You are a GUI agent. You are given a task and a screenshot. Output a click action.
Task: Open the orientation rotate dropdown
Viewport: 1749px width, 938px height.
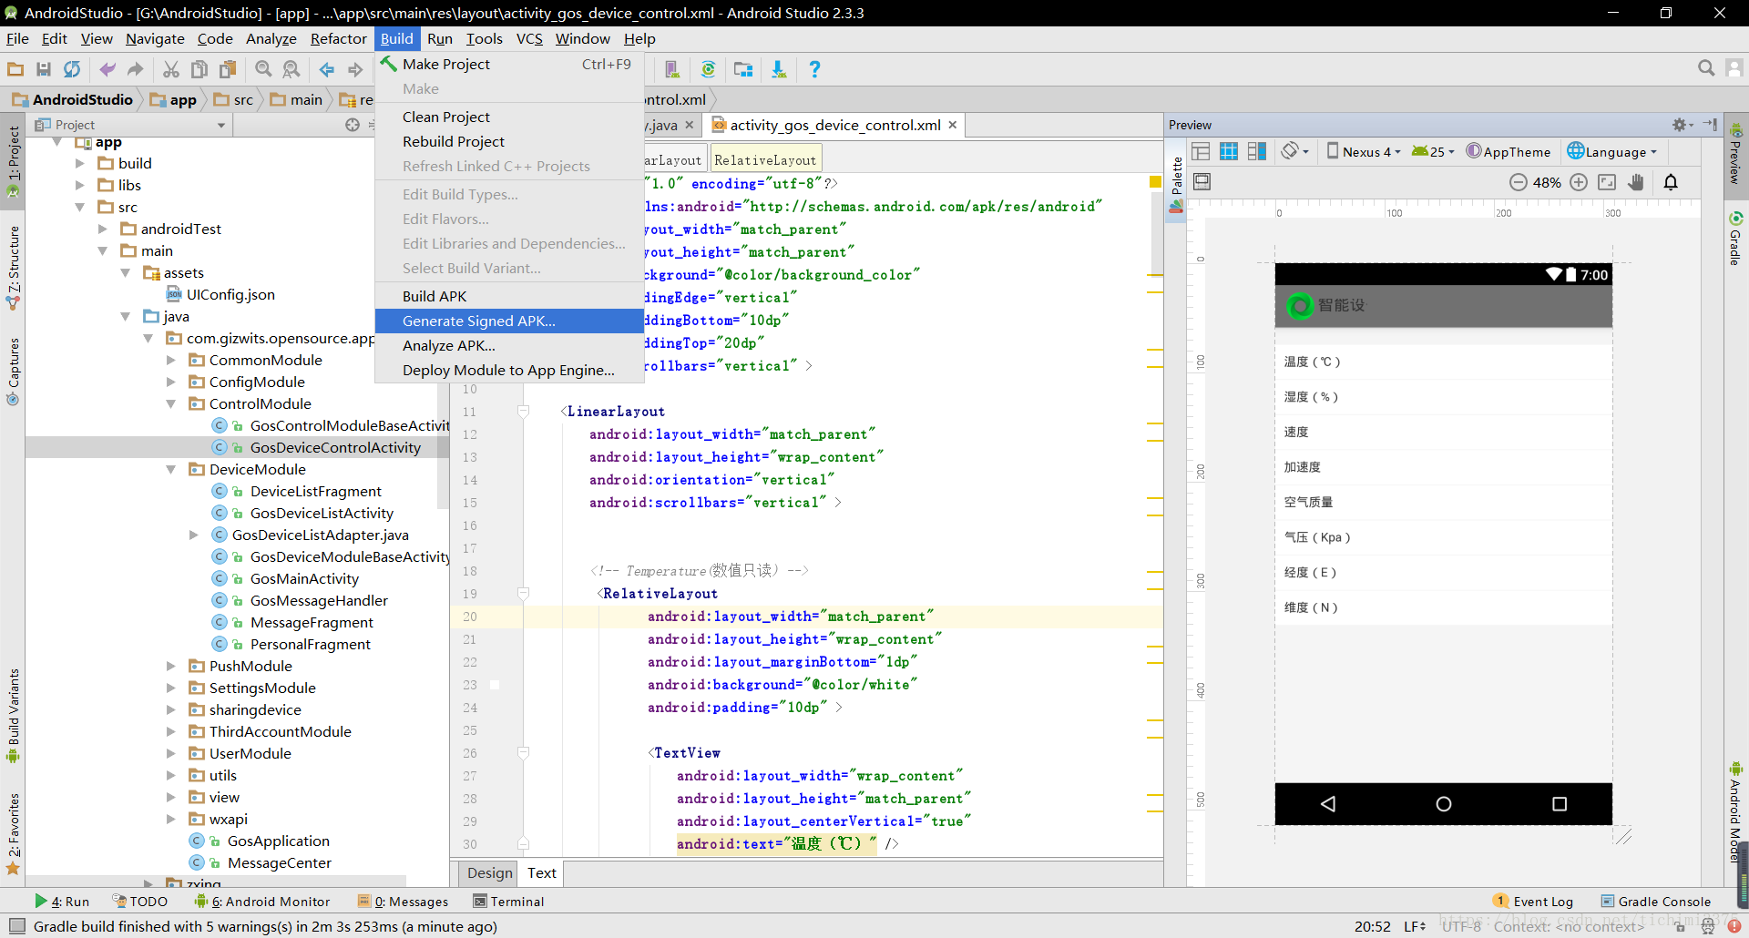(x=1294, y=151)
